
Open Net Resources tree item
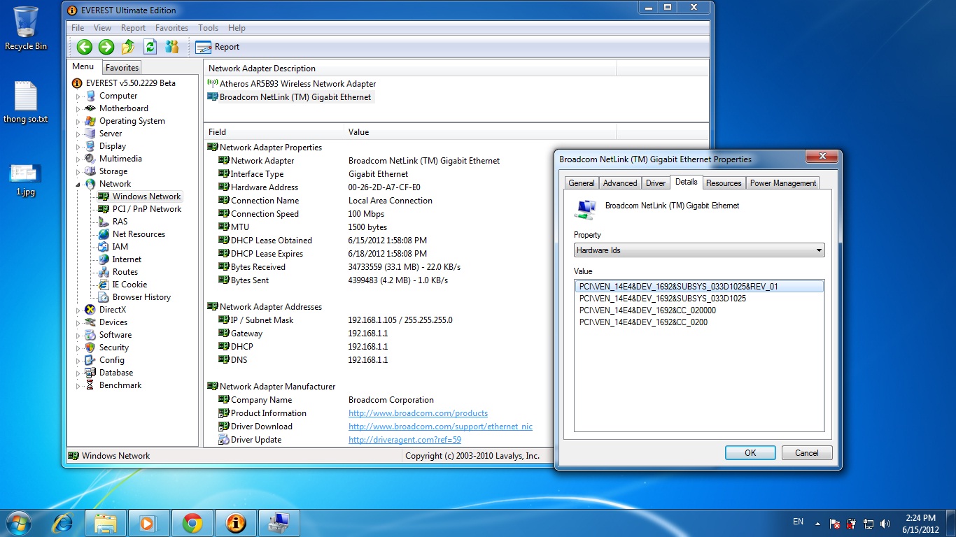click(x=139, y=234)
